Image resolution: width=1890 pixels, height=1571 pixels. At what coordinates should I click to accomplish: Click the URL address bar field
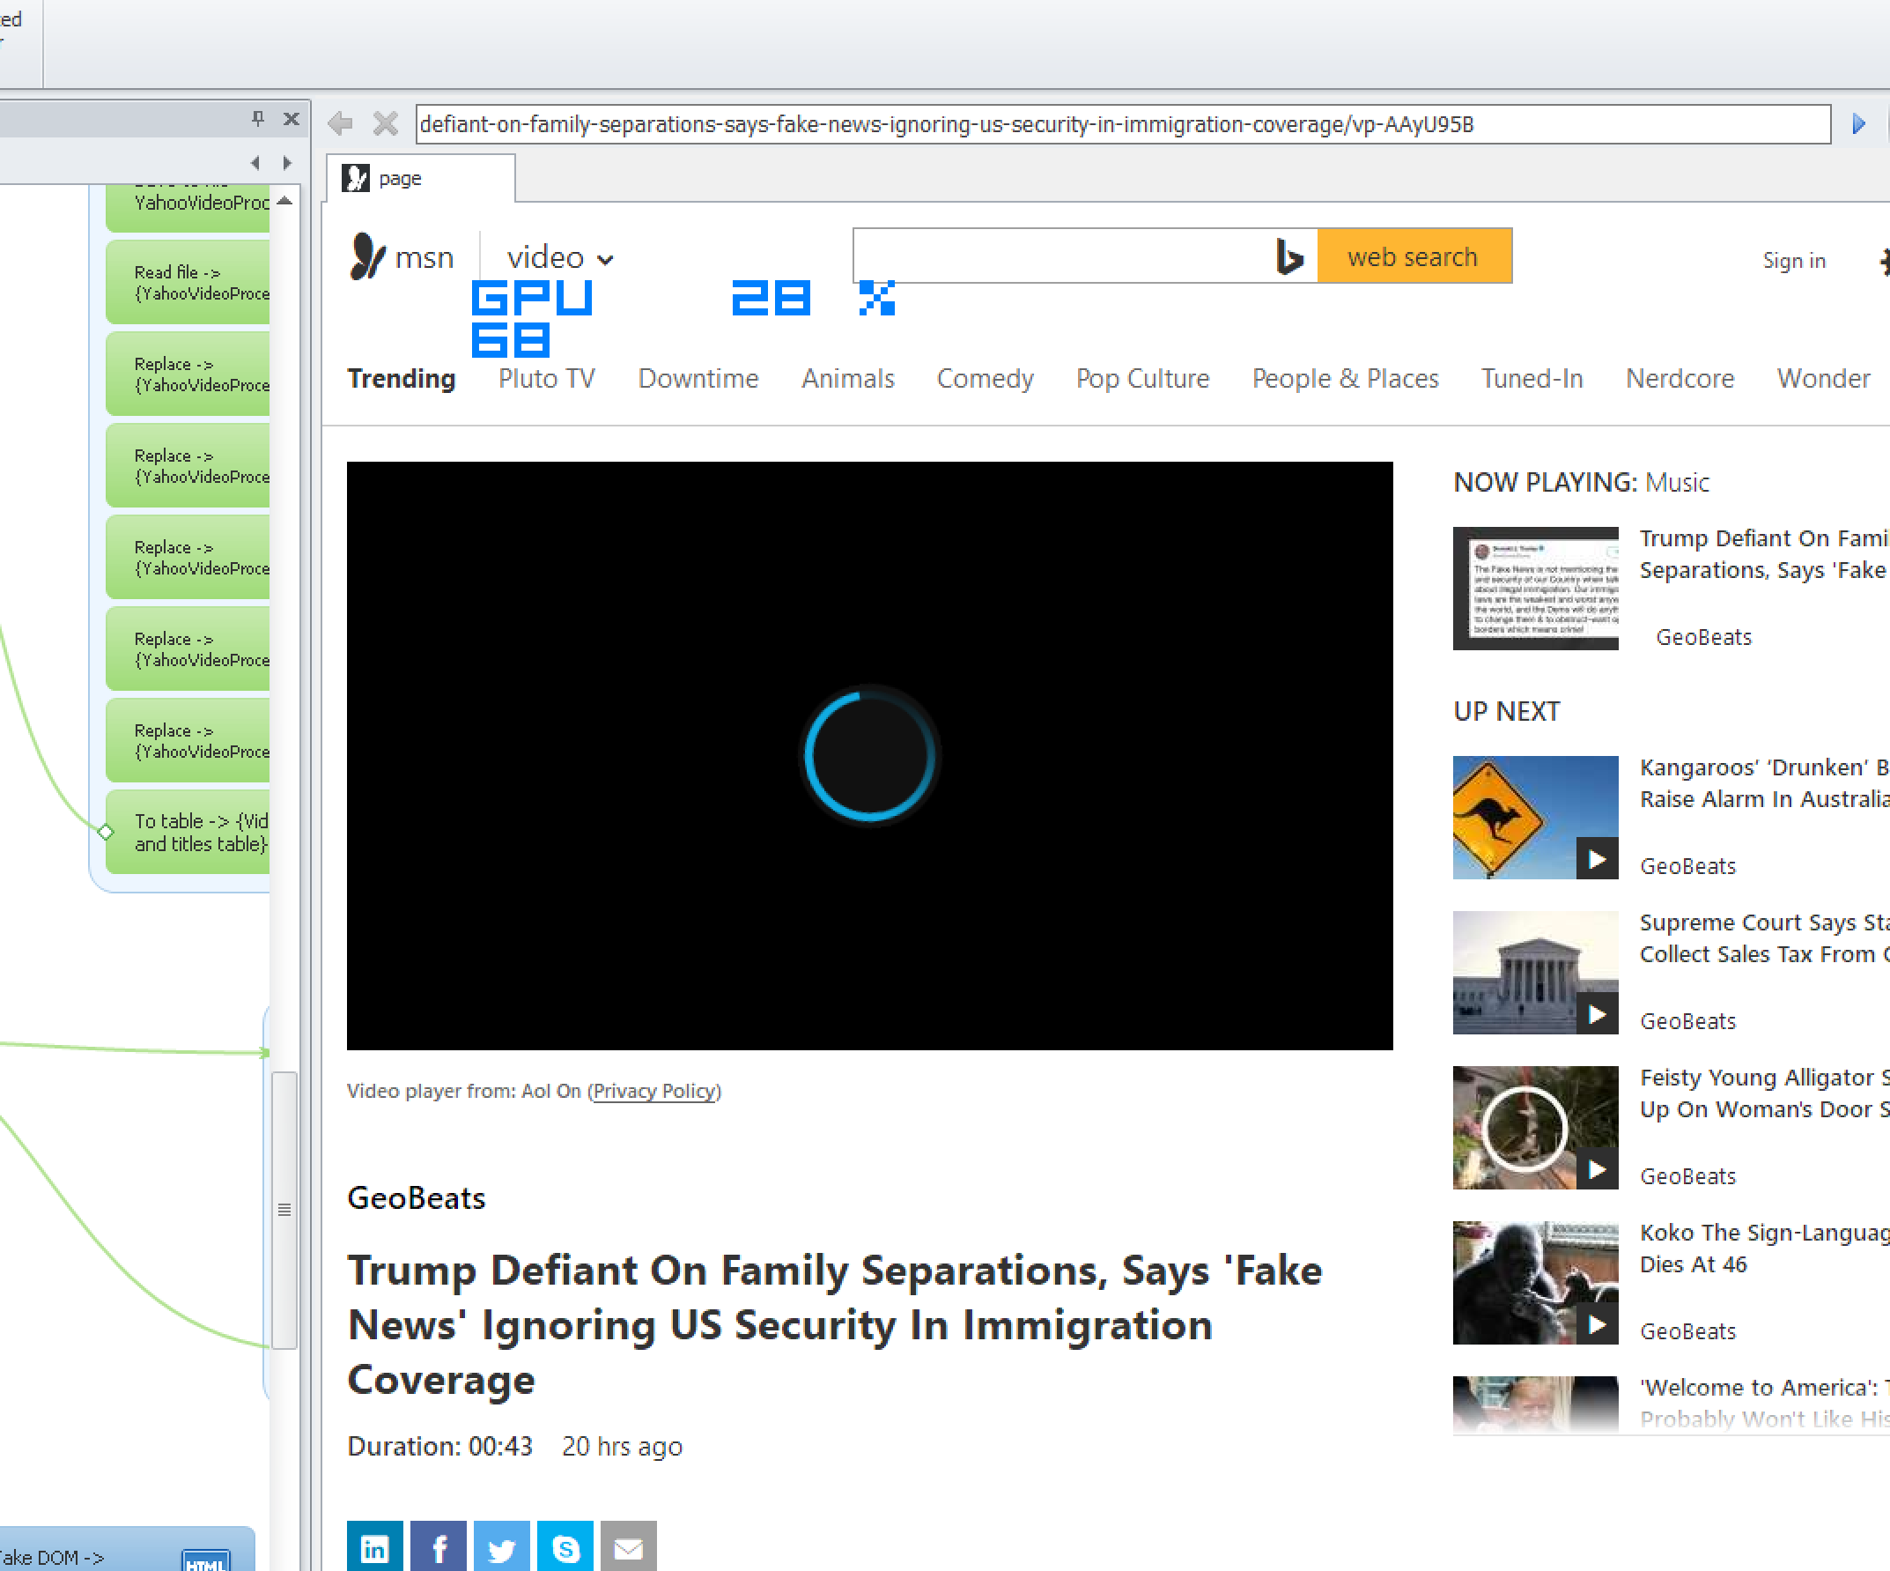tap(1122, 124)
